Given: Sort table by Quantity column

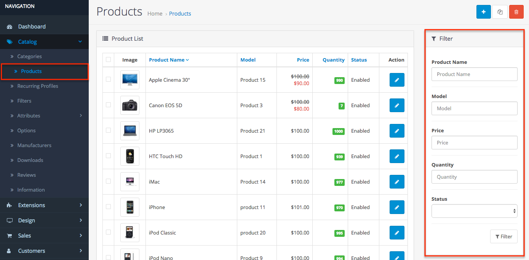Looking at the screenshot, I should (334, 60).
